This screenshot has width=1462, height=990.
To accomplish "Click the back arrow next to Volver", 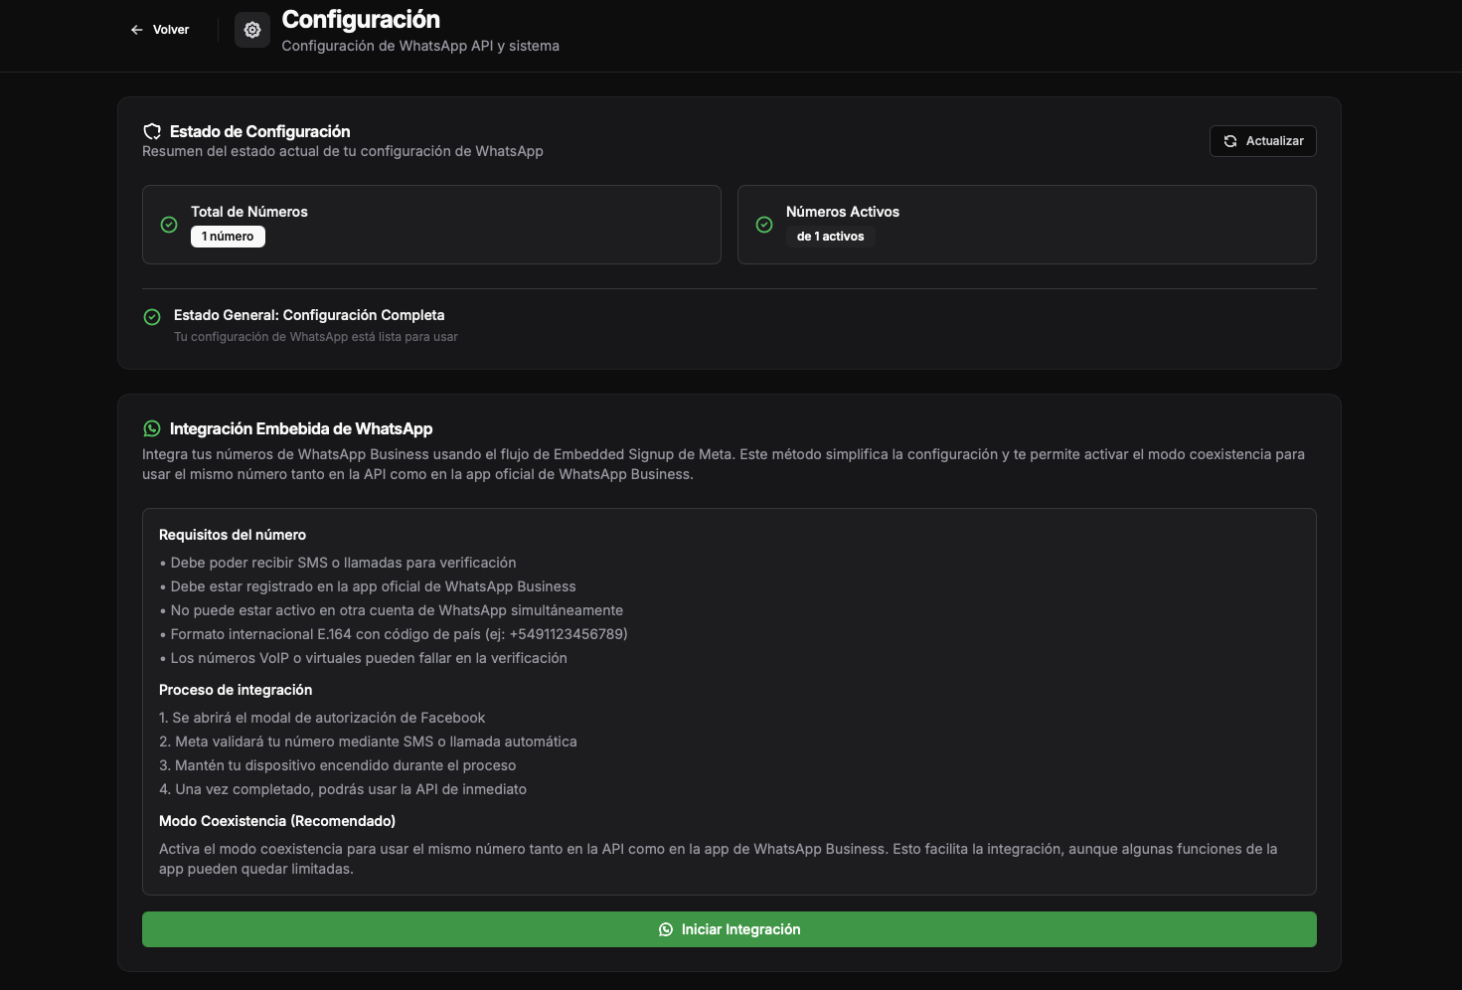I will point(136,29).
